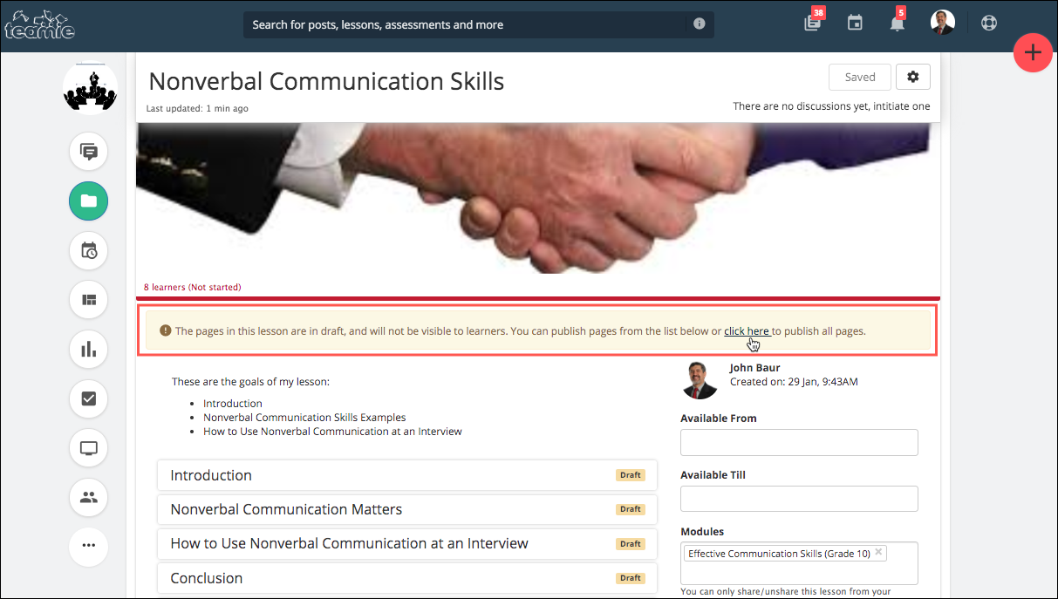Open How to Use Nonverbal Communication at an Interview page
The width and height of the screenshot is (1058, 599).
[407, 543]
